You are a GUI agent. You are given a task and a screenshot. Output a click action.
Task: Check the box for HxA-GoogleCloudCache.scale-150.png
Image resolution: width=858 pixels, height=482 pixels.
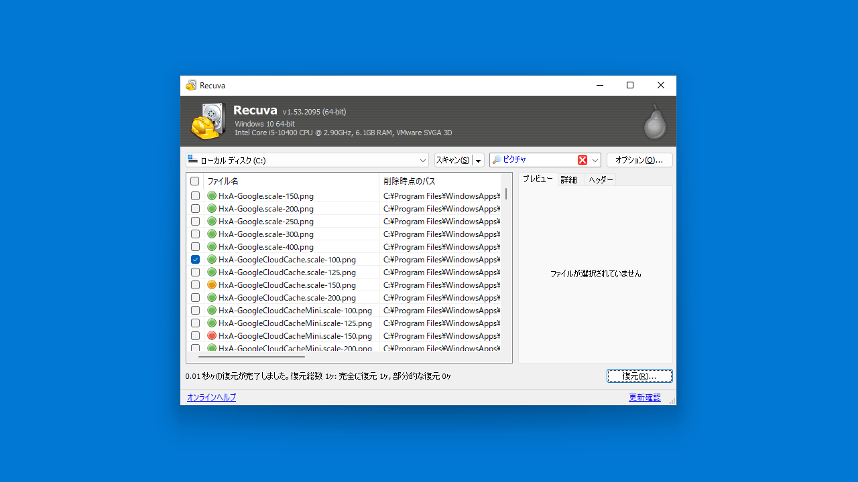point(195,285)
